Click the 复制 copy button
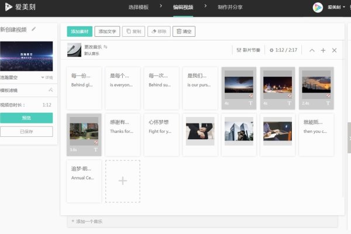351x234 pixels. [133, 32]
